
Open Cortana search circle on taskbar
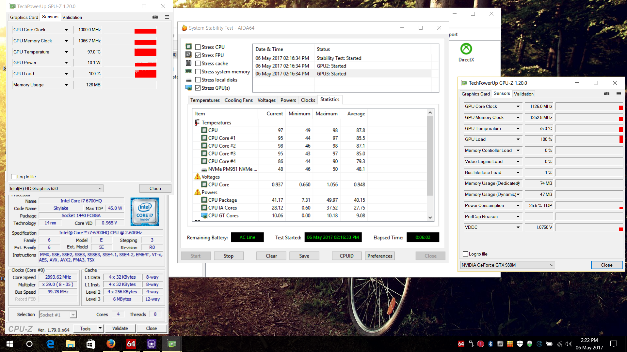(29, 344)
